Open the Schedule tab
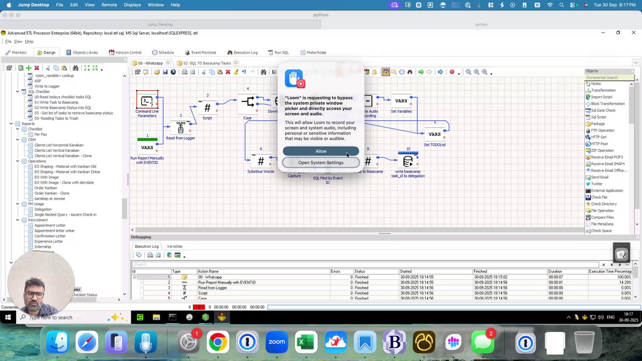The image size is (642, 361). click(x=163, y=53)
